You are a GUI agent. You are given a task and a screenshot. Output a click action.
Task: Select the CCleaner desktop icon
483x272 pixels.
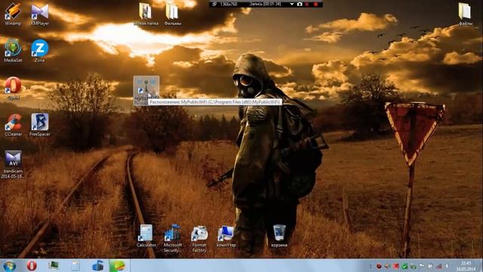click(13, 125)
